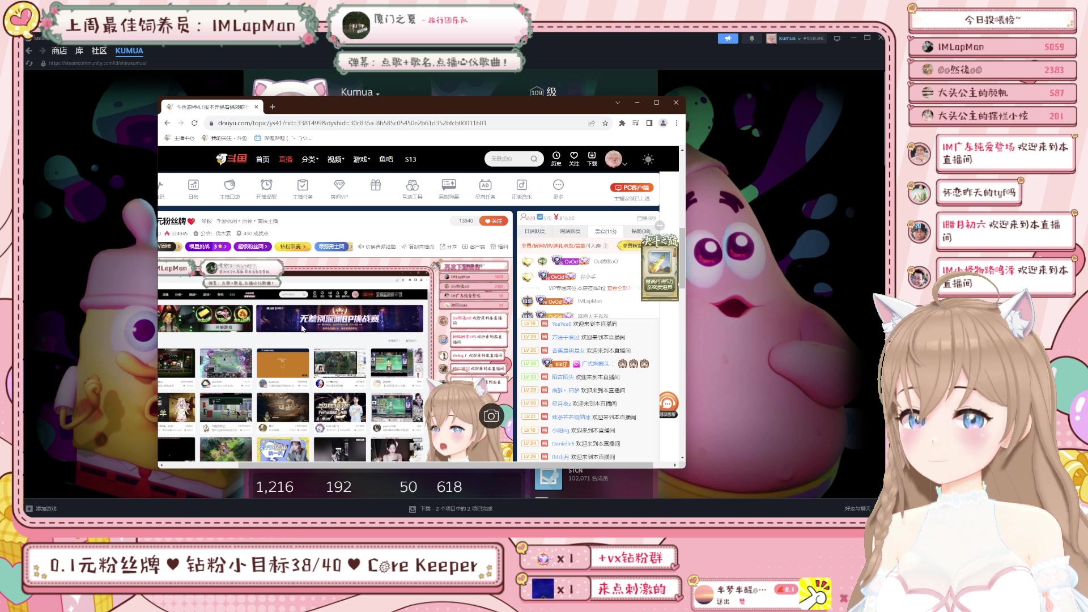This screenshot has height=612, width=1088.
Task: Expand Douyu avatar account dropdown
Action: click(x=624, y=164)
